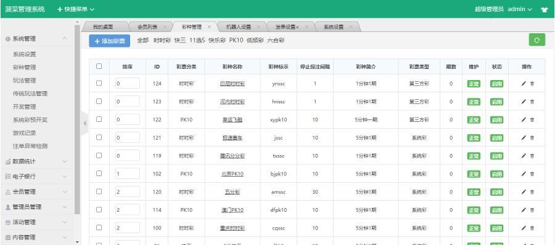Delete the jssc row with trash icon
Image resolution: width=555 pixels, height=245 pixels.
click(532, 138)
